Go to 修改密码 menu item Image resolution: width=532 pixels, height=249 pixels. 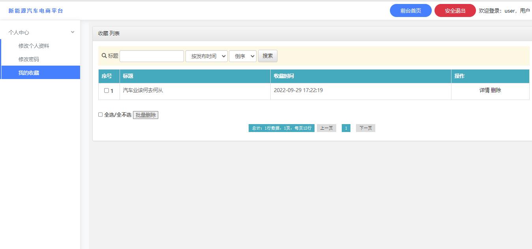(x=29, y=59)
